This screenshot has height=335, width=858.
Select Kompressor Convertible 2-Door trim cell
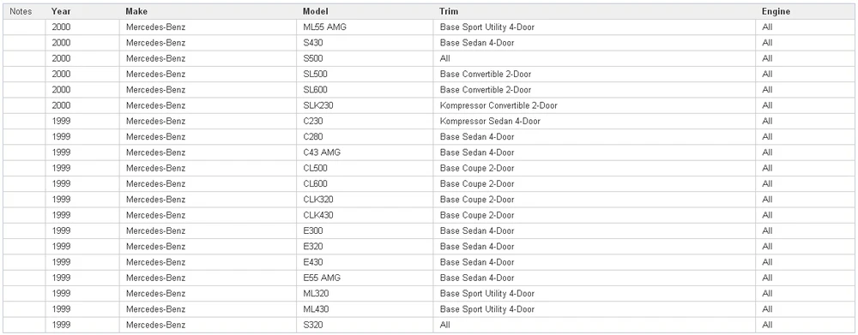[x=595, y=105]
